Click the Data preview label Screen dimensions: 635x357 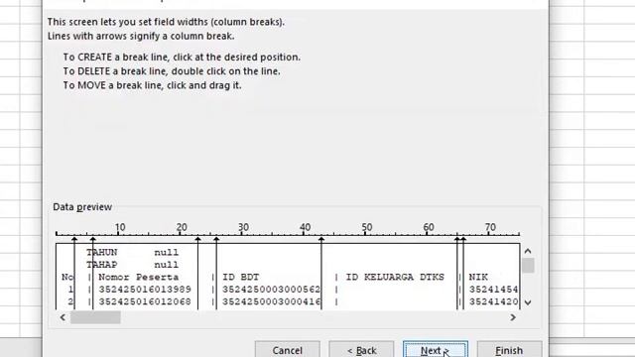pyautogui.click(x=82, y=207)
